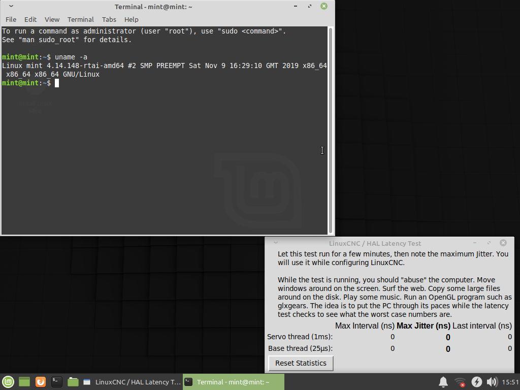This screenshot has height=390, width=520.
Task: Open the Help menu in Terminal
Action: [132, 20]
